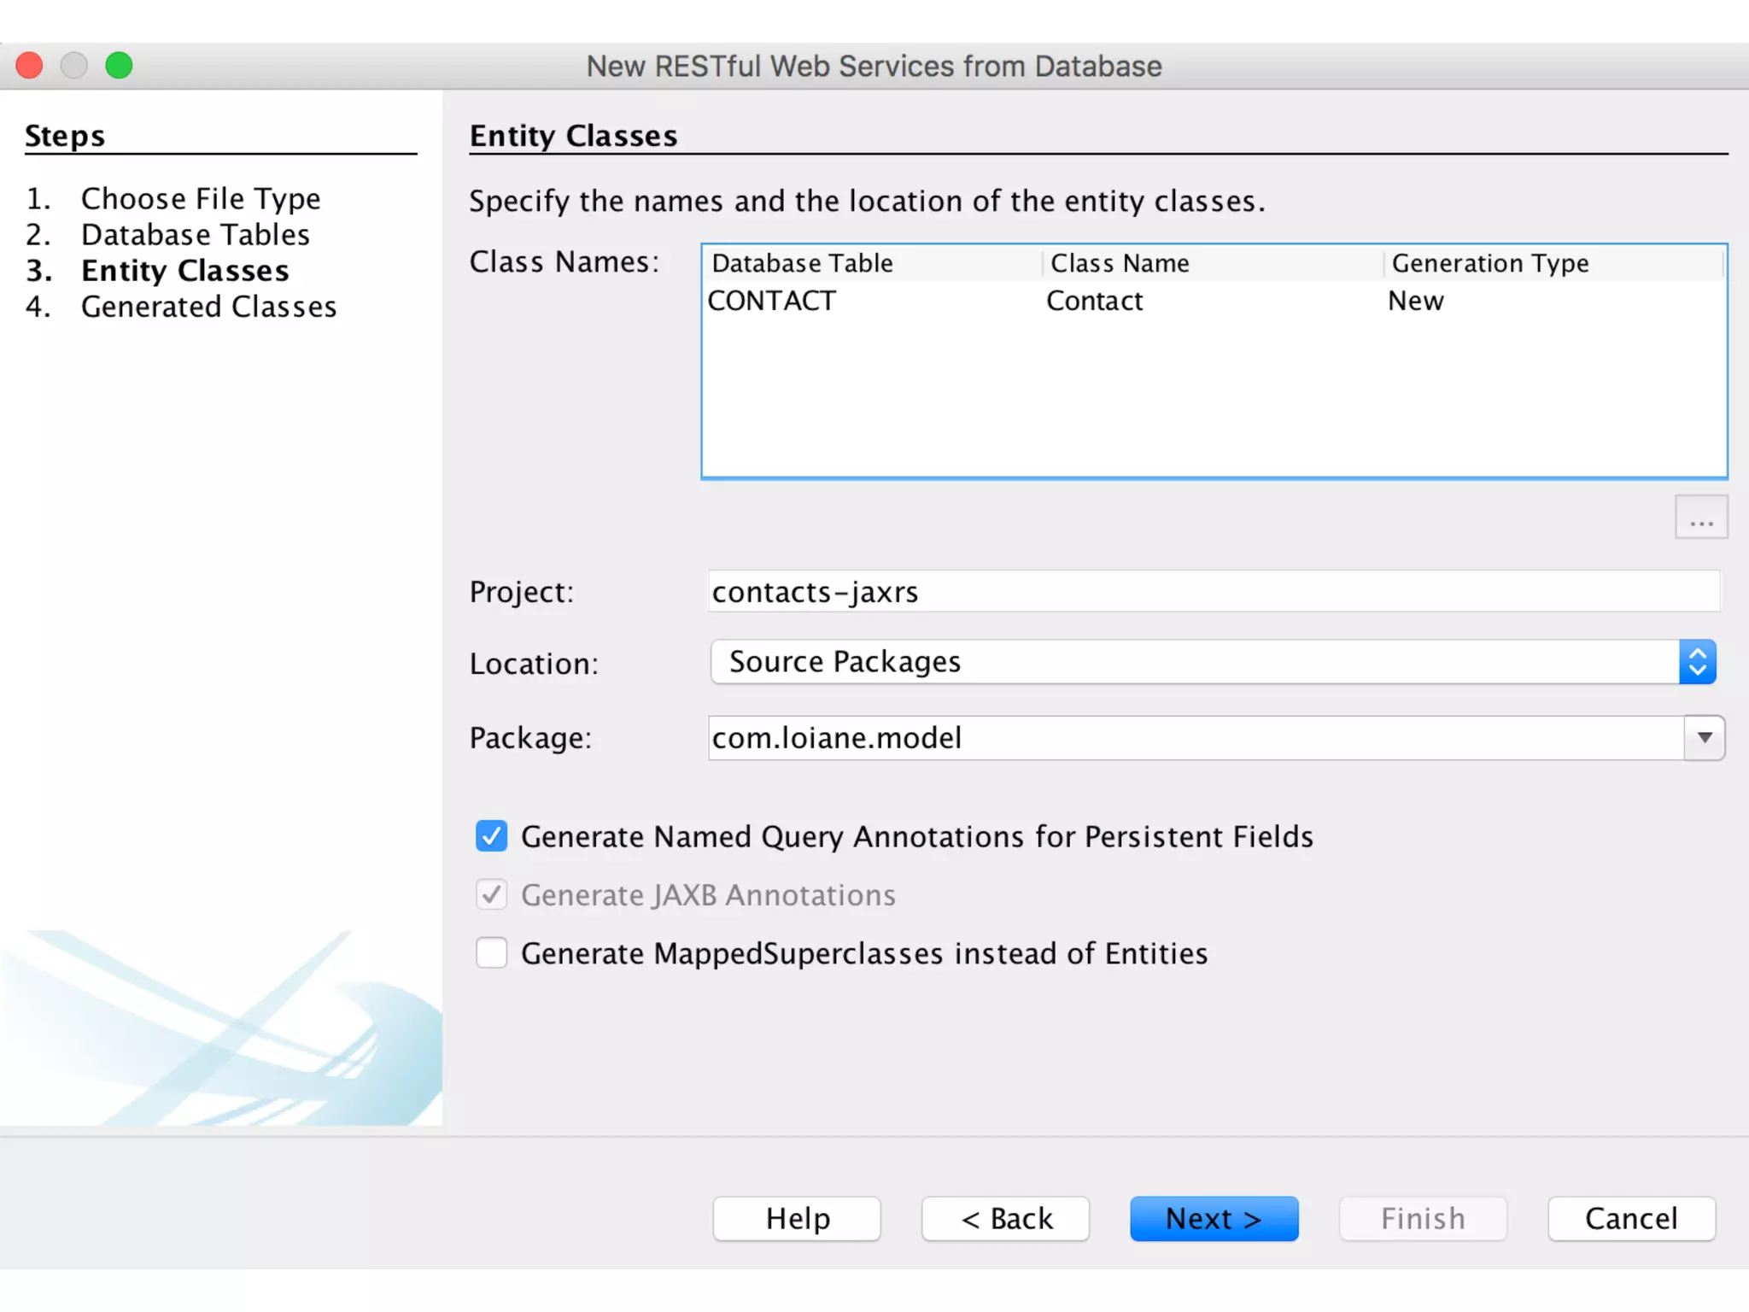This screenshot has width=1749, height=1312.
Task: Go back with the Back button
Action: [x=1005, y=1218]
